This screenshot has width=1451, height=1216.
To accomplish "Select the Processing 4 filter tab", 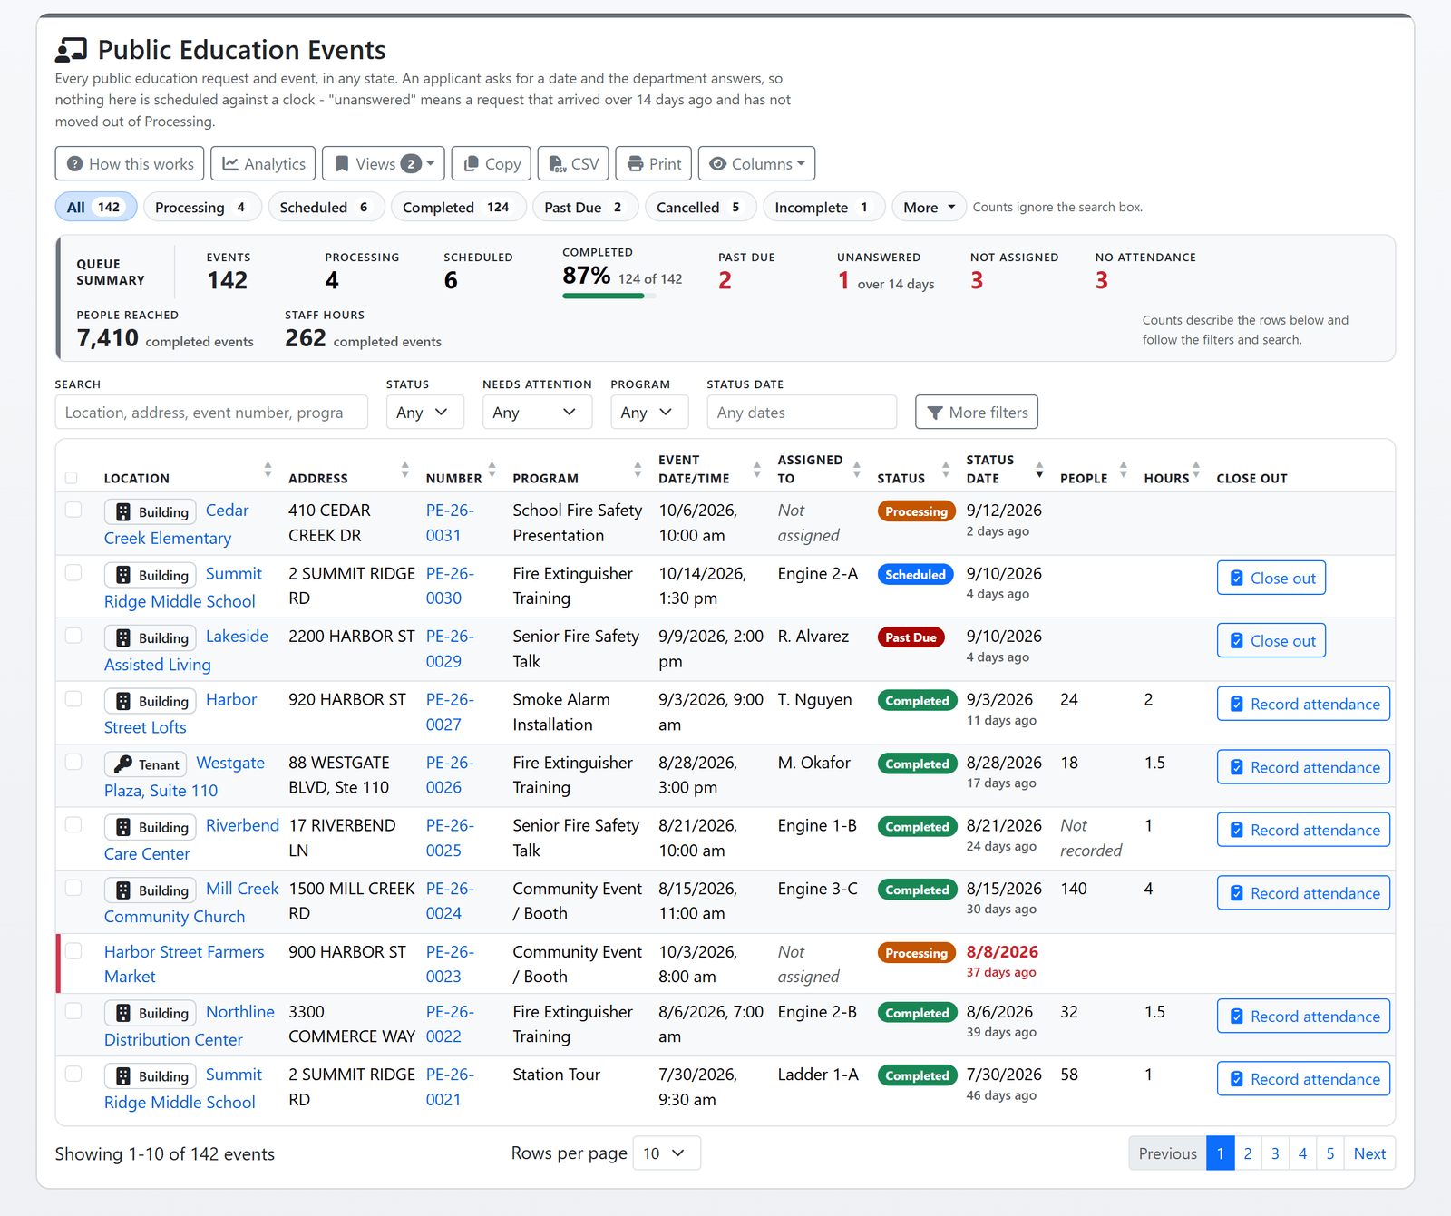I will (202, 208).
